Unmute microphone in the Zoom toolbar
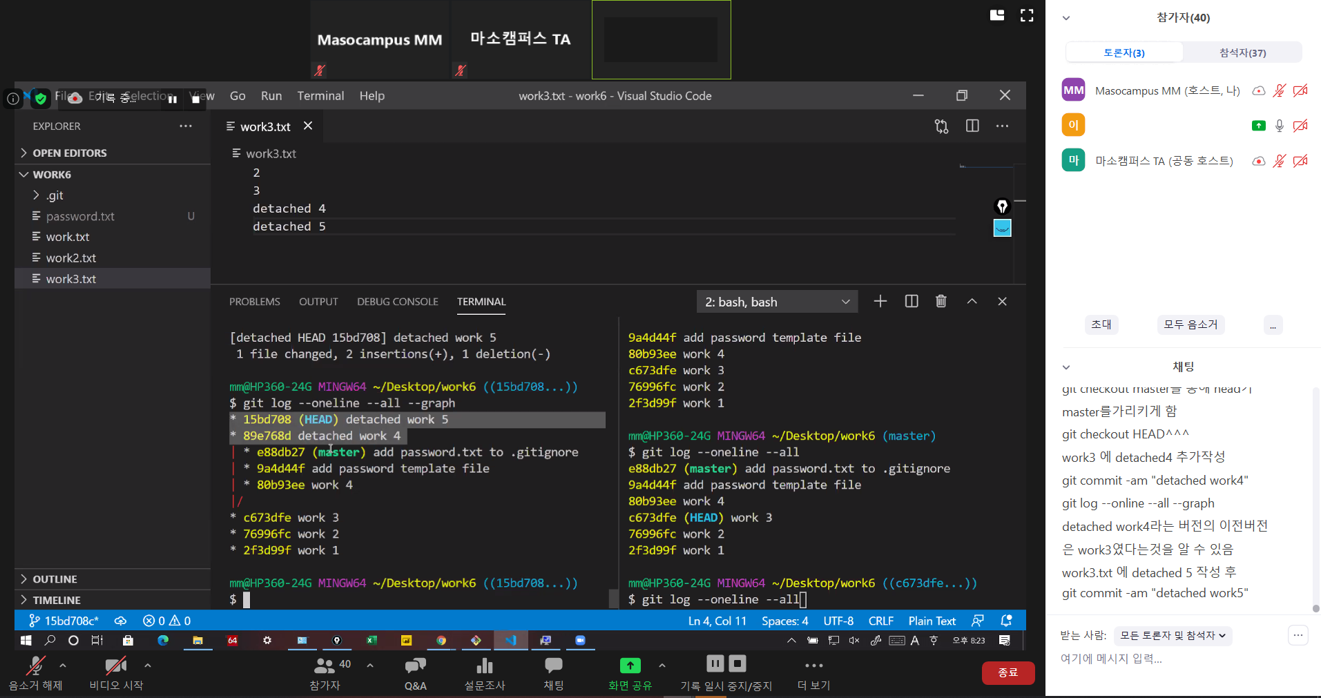Screen dimensions: 1321x698 point(35,666)
